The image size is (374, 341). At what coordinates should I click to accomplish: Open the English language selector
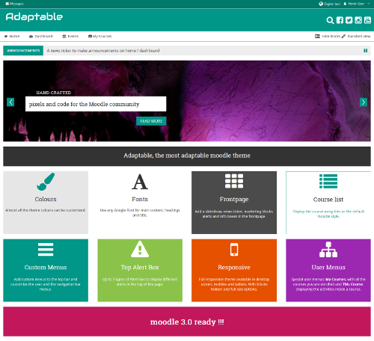(329, 4)
